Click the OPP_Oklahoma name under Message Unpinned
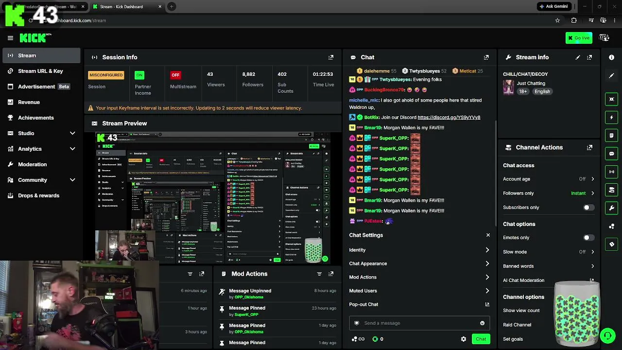Viewport: 622px width, 350px height. [x=249, y=297]
